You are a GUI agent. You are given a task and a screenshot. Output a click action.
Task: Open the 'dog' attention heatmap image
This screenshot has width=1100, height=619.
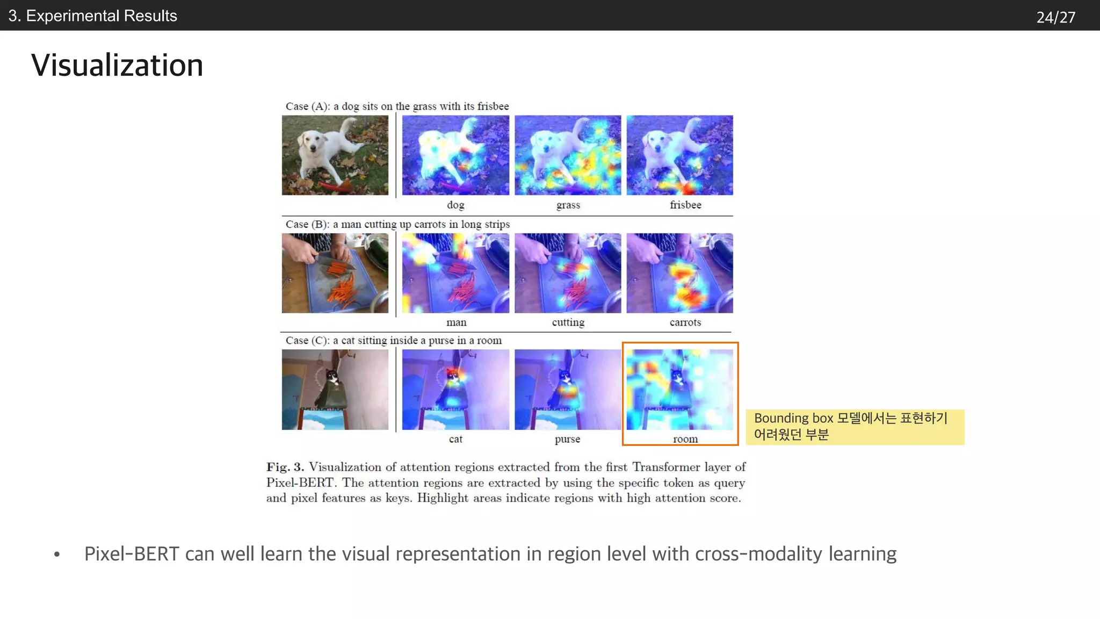(455, 155)
